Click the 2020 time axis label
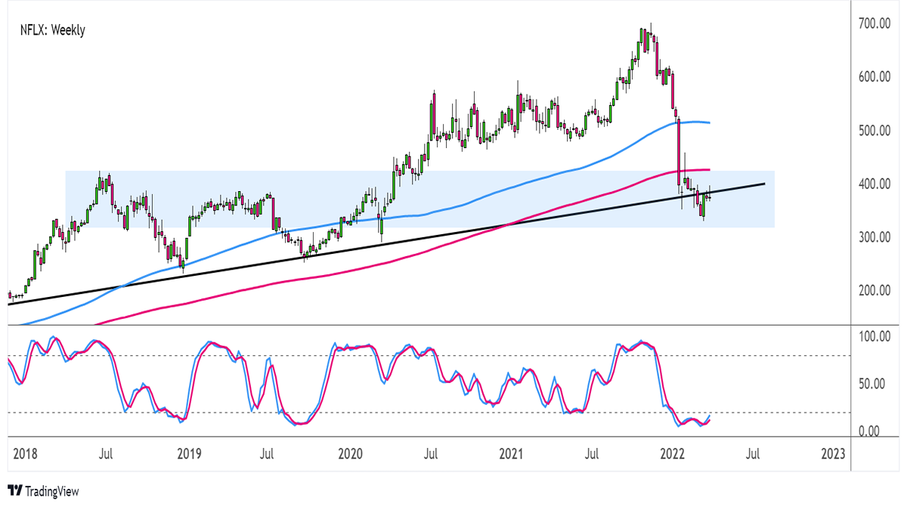The image size is (907, 510). click(x=350, y=454)
